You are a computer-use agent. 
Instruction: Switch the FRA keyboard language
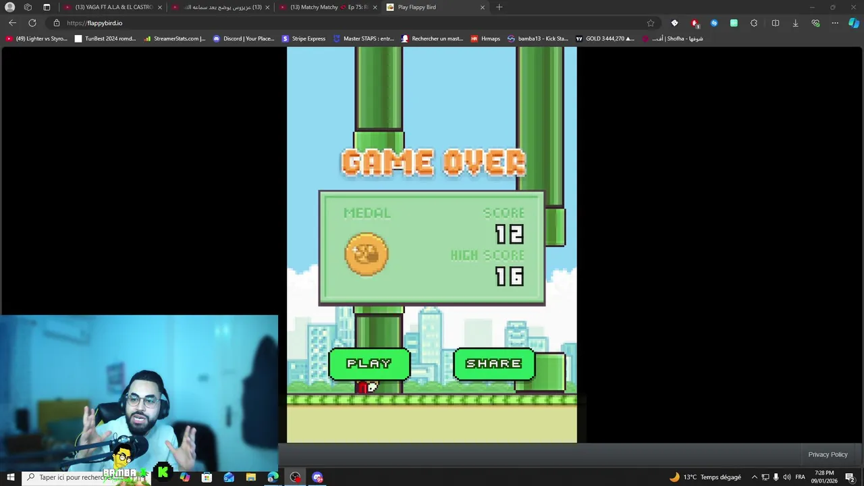coord(801,477)
